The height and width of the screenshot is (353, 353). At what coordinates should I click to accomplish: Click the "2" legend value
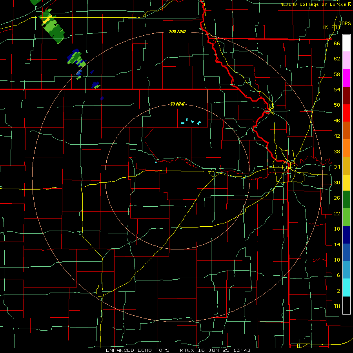338,291
